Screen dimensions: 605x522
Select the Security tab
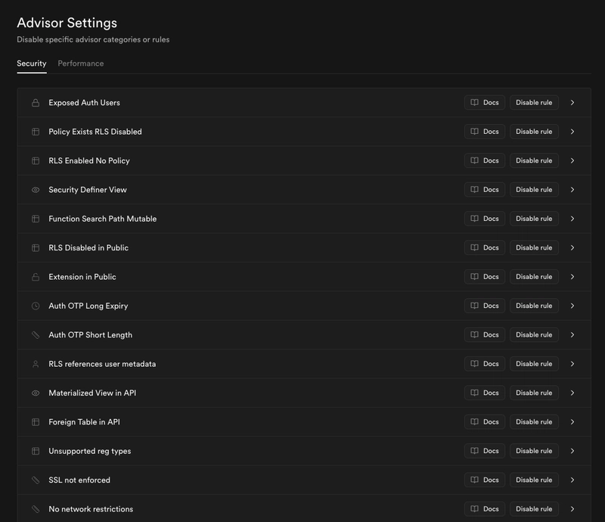pyautogui.click(x=32, y=64)
